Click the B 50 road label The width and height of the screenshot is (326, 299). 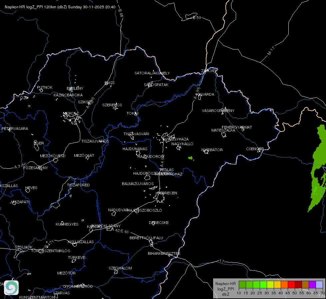point(197,18)
